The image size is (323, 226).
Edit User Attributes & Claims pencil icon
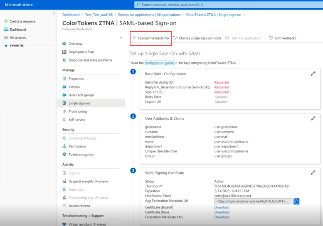coord(313,118)
